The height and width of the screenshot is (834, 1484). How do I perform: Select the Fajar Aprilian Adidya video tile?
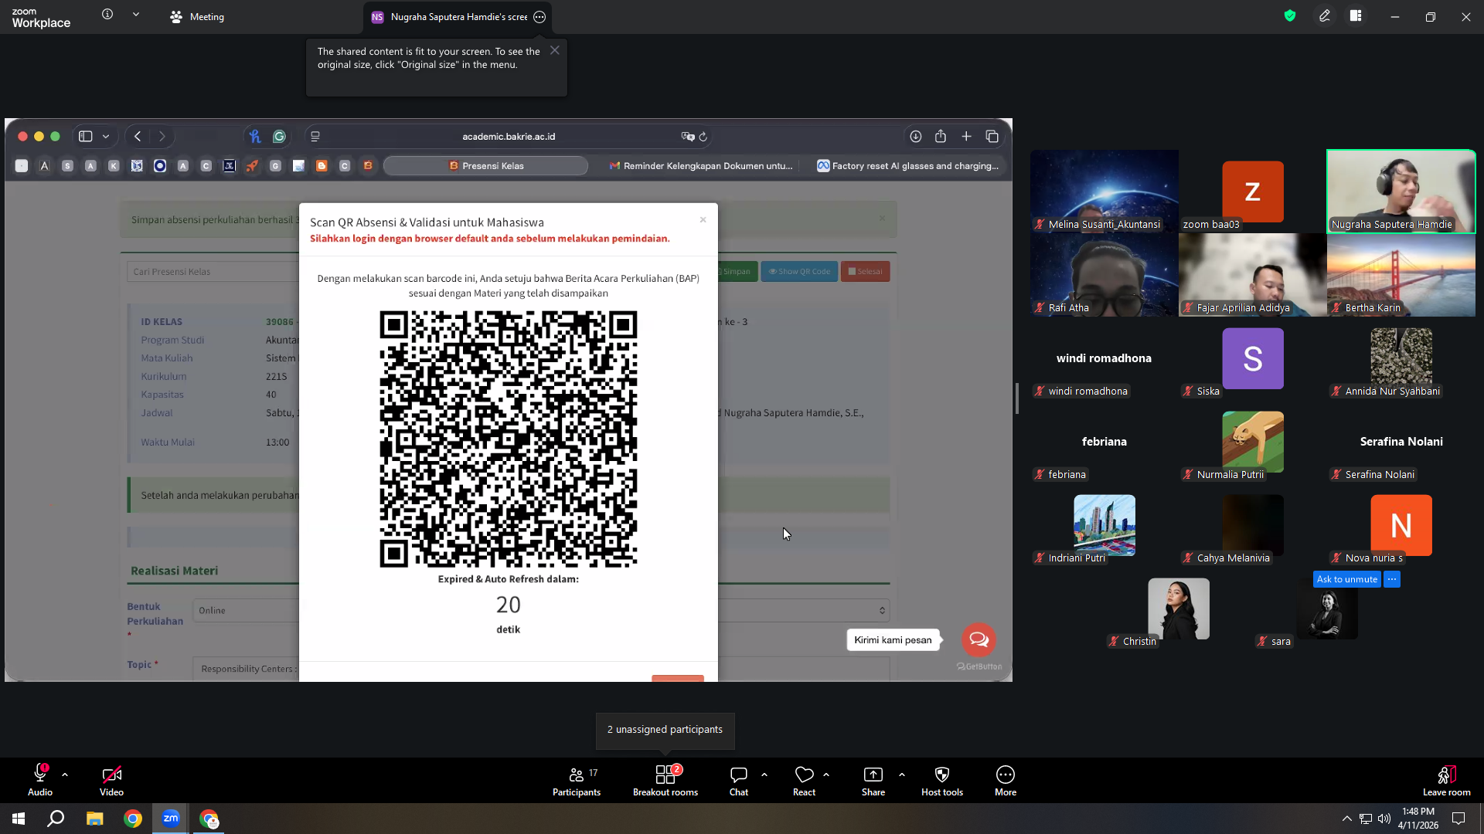[1253, 275]
